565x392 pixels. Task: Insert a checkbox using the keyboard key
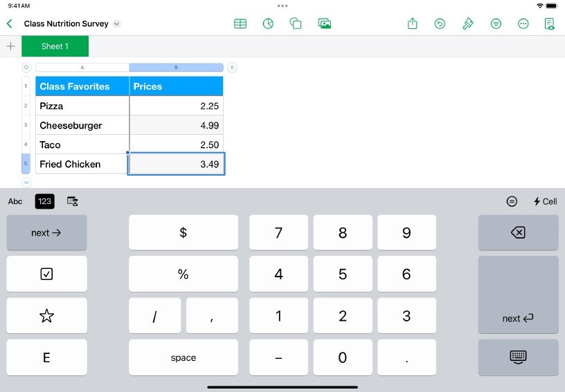(x=46, y=274)
